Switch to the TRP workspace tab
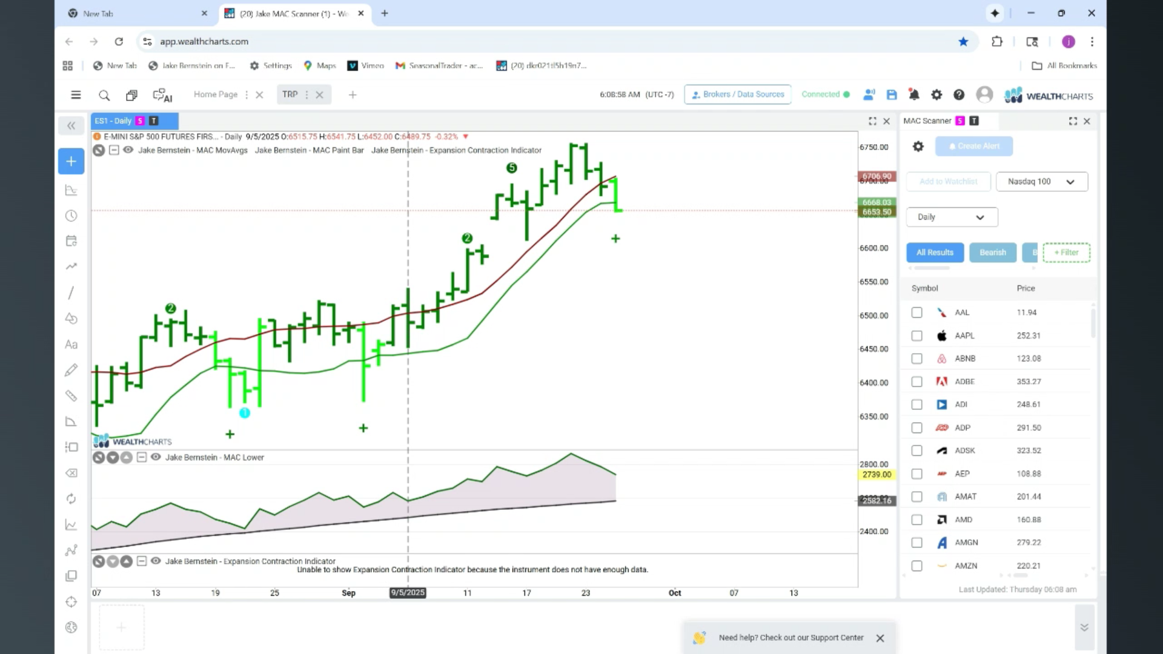 click(x=290, y=94)
